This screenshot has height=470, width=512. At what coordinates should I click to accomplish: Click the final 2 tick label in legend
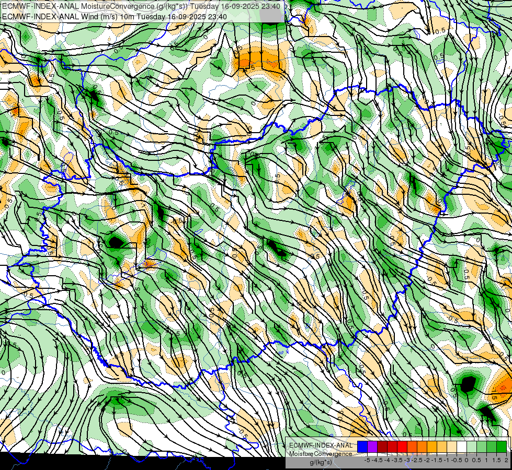pyautogui.click(x=506, y=460)
